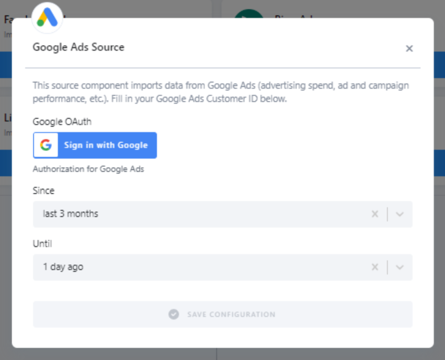Click the last 3 months text in Since

pyautogui.click(x=71, y=213)
